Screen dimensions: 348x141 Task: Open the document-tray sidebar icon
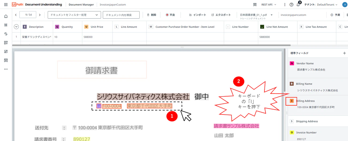(6, 60)
